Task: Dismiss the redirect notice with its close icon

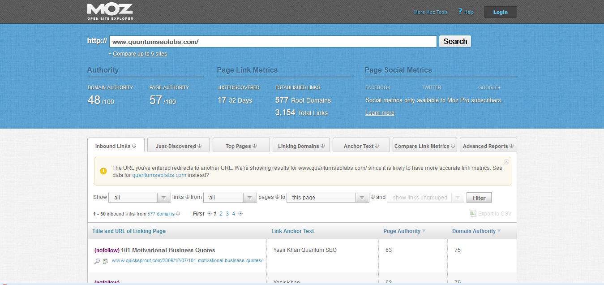Action: [506, 162]
